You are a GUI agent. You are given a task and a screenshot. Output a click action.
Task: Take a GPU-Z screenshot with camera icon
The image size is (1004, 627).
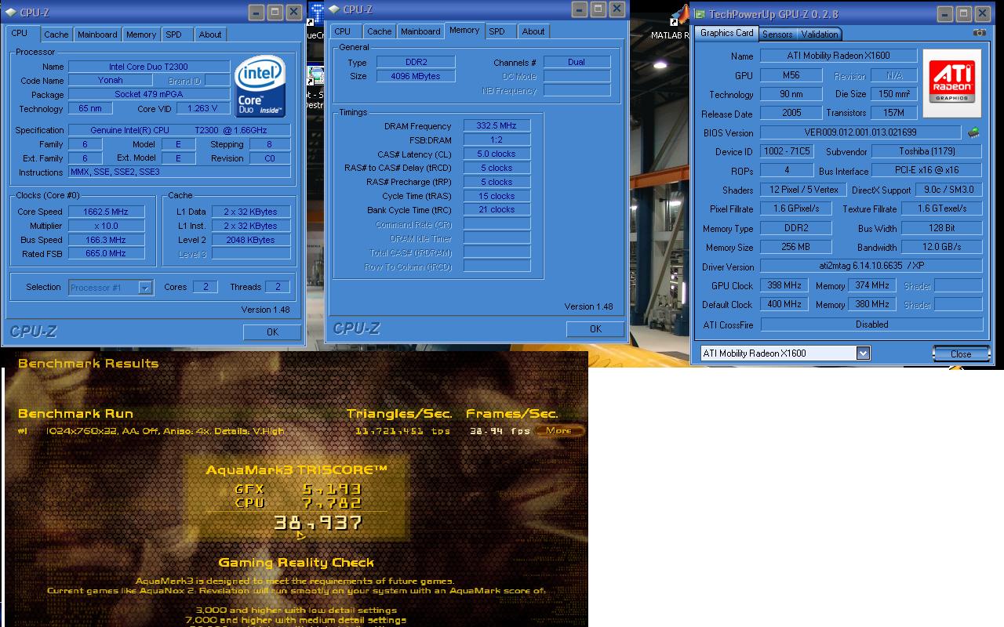tap(979, 33)
